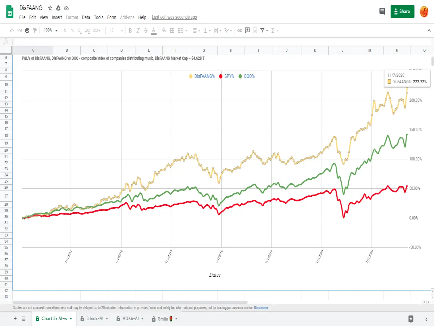434x326 pixels.
Task: Open the File menu
Action: 22,17
